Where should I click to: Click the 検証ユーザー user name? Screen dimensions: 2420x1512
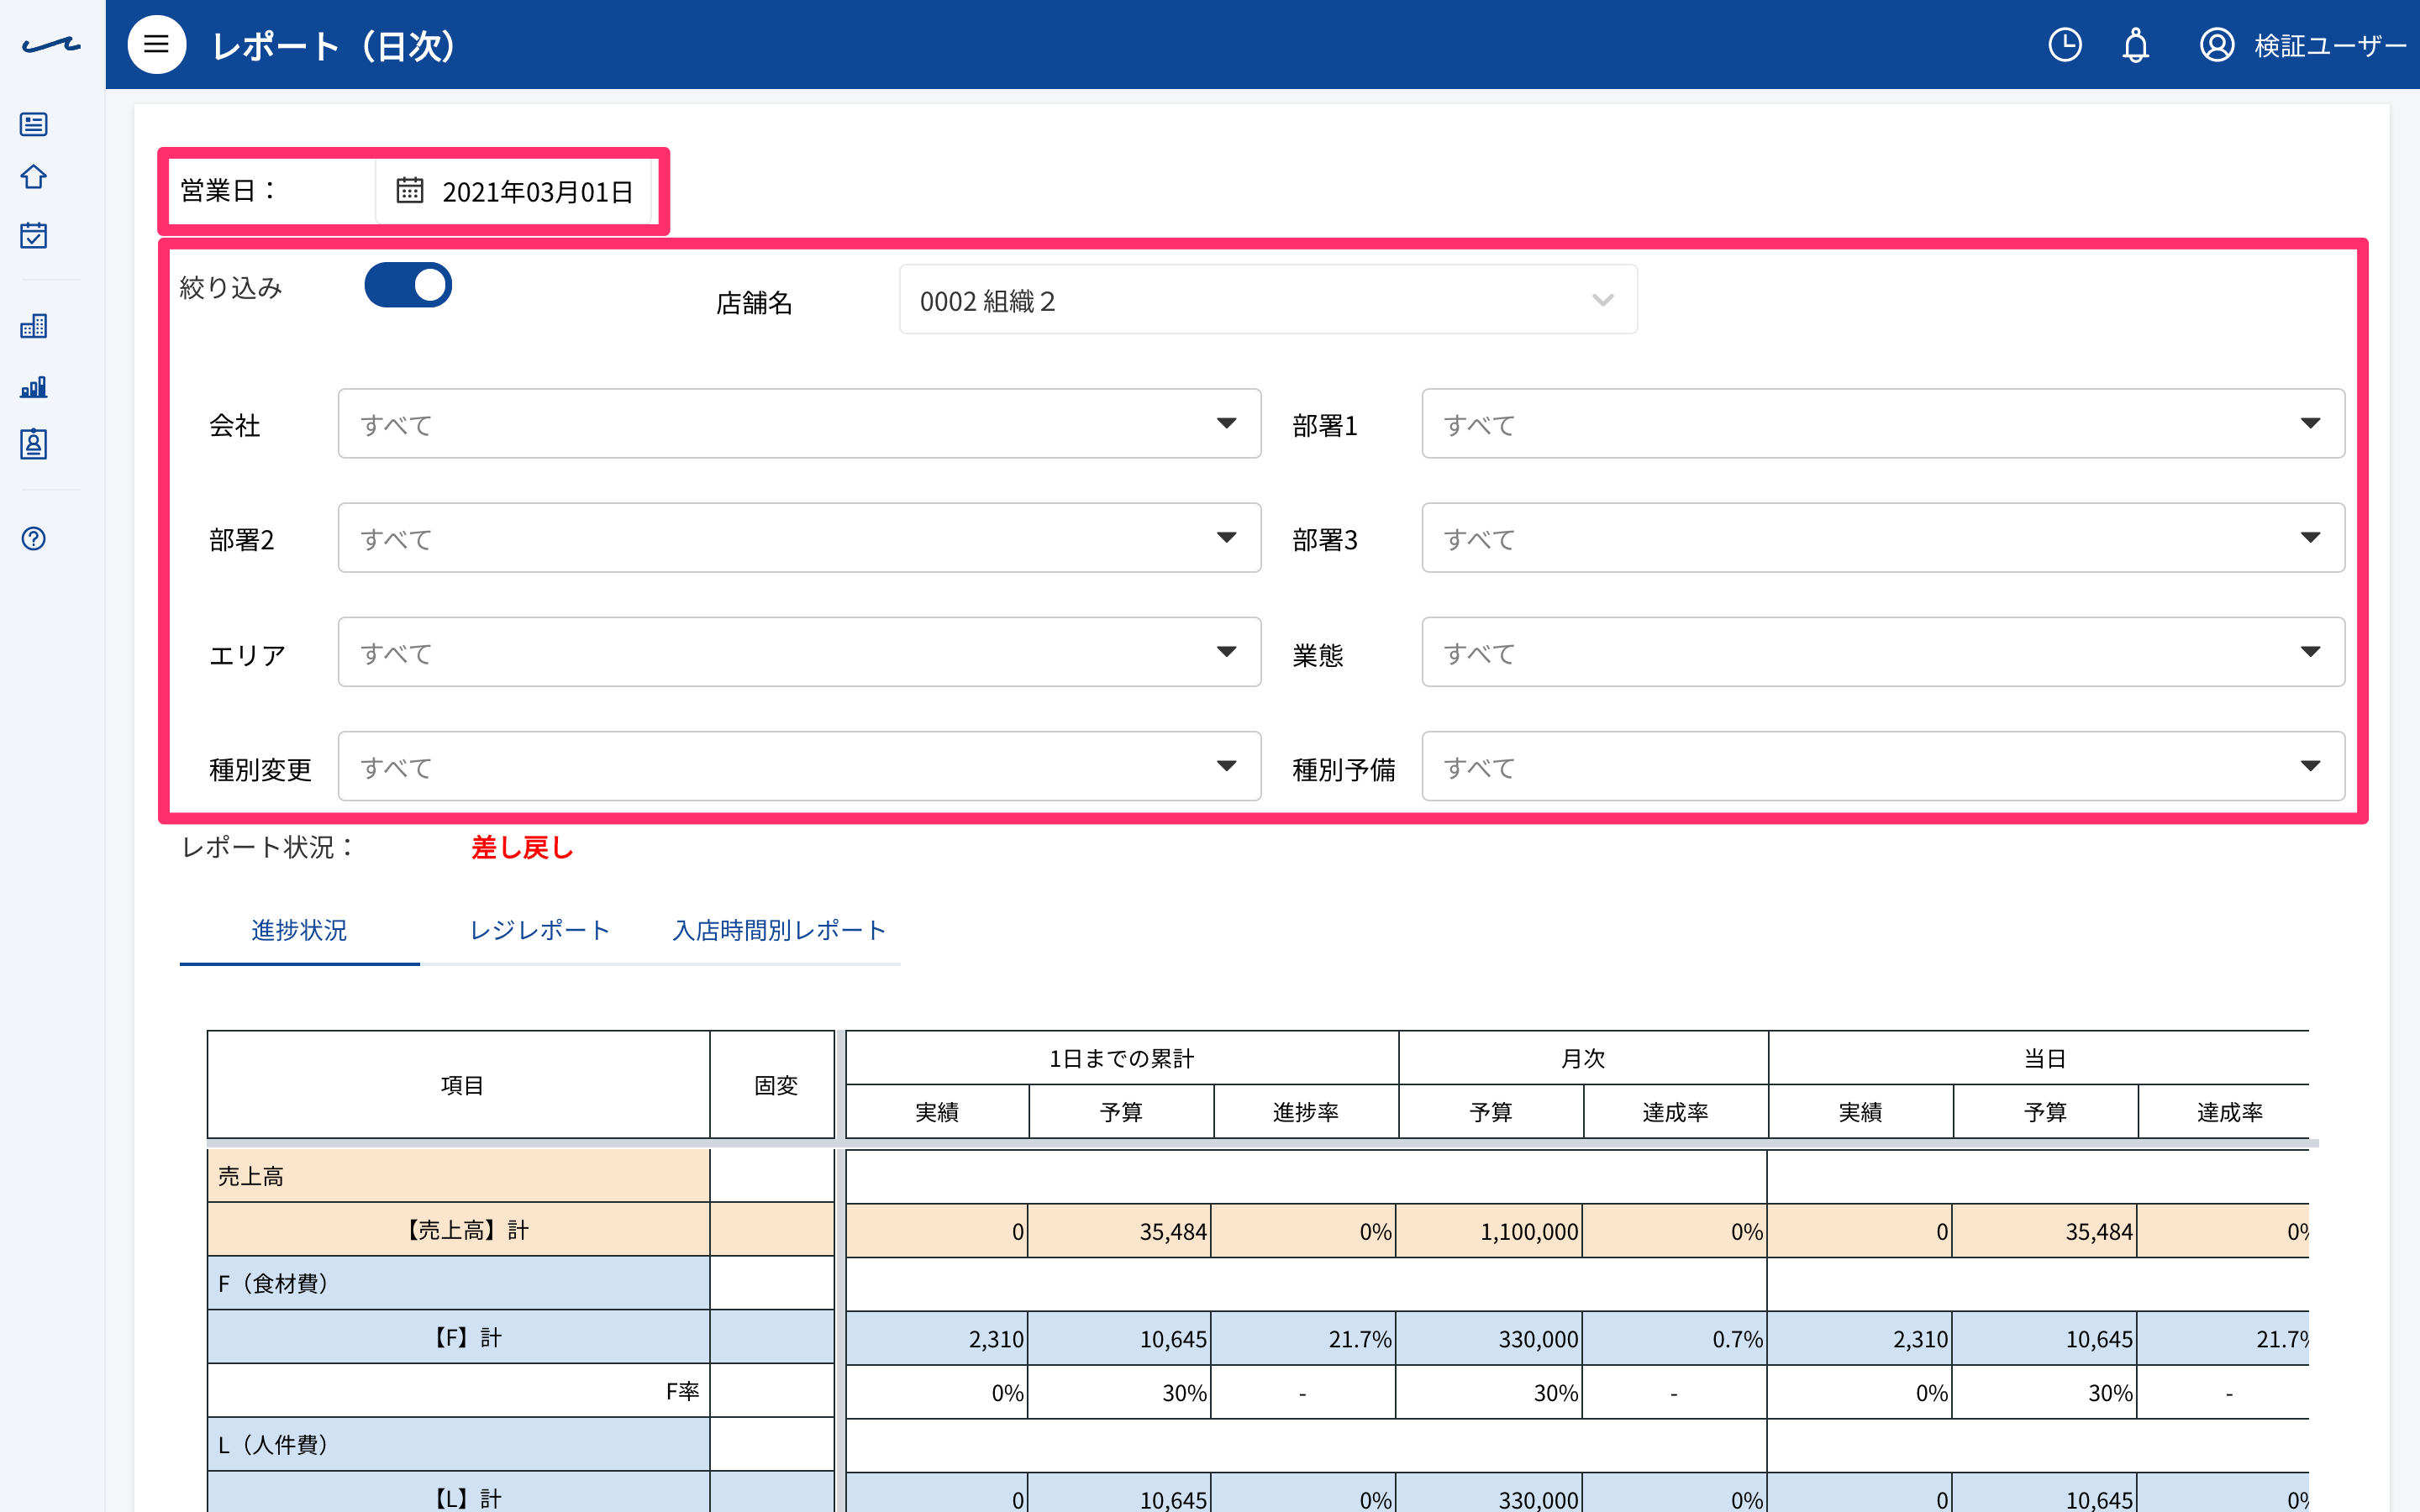click(x=2330, y=46)
